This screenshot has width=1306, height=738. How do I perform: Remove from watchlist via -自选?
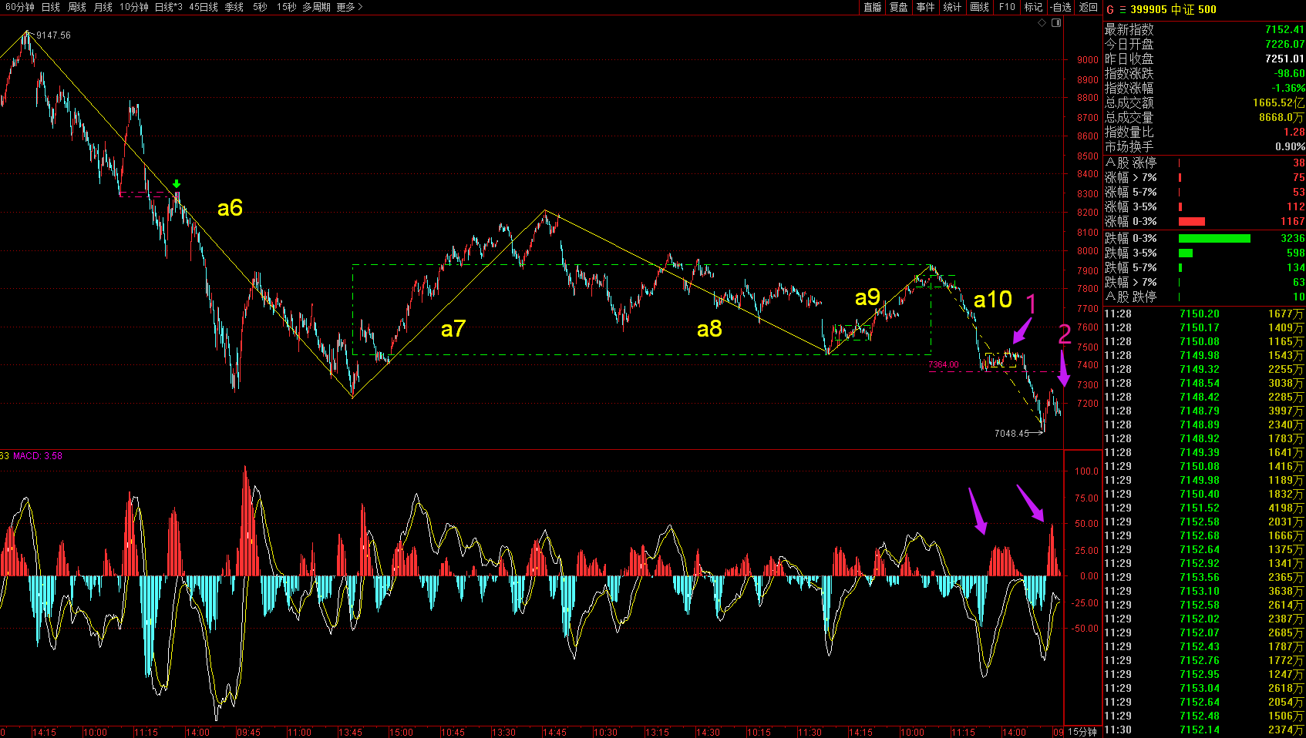(x=1061, y=7)
